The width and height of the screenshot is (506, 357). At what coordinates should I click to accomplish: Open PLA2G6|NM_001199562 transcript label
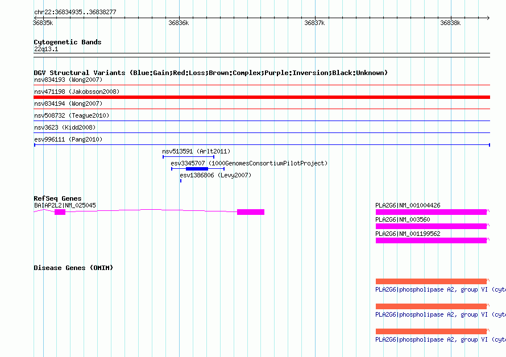[408, 234]
